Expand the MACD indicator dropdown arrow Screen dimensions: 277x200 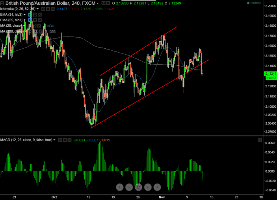[x=54, y=140]
